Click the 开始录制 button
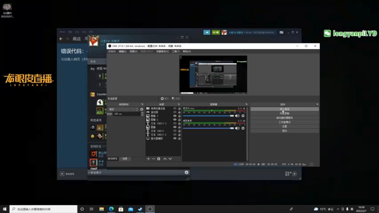 coord(285,114)
